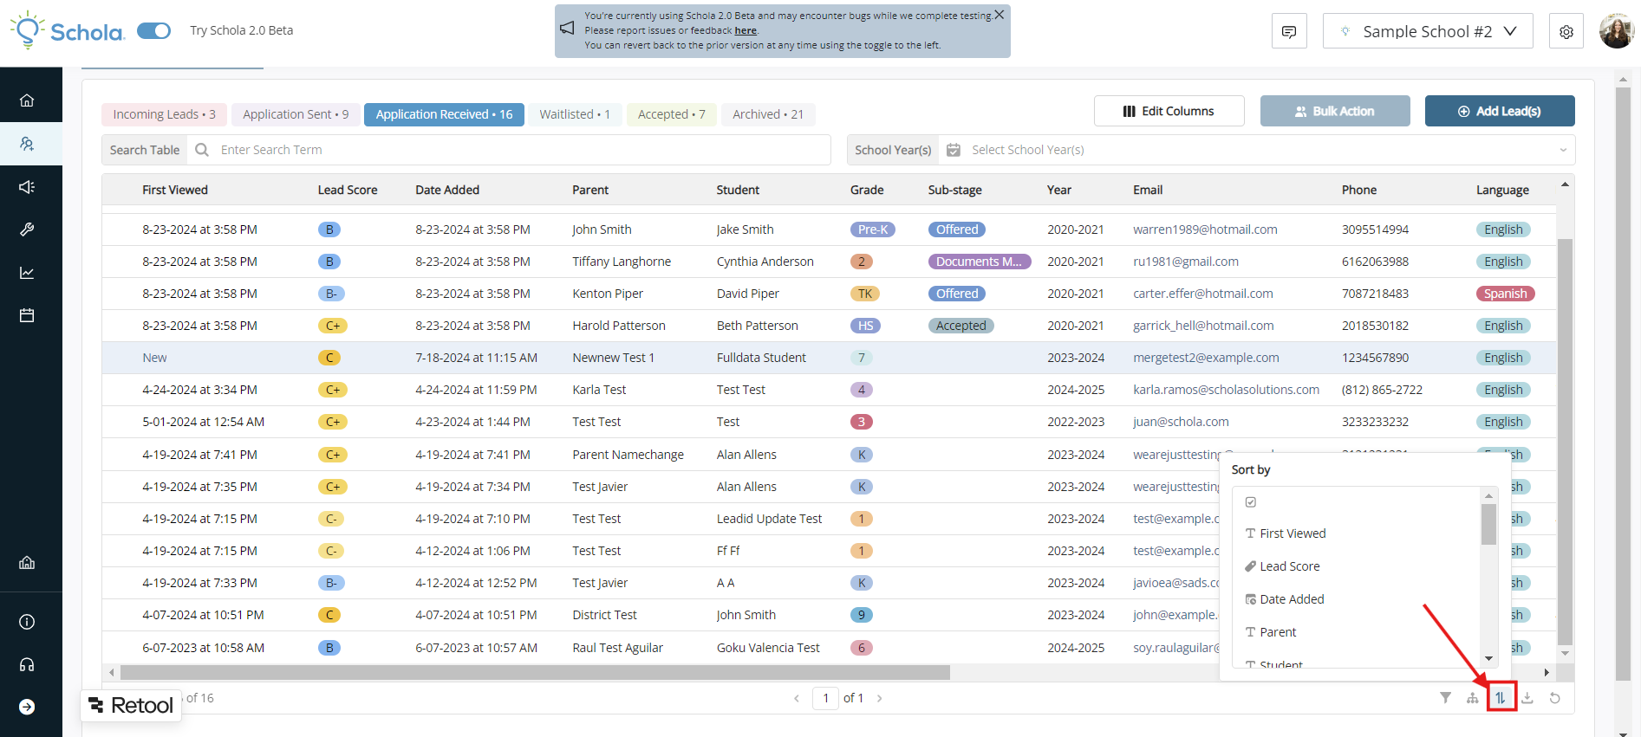Click the Schola logo

pos(68,30)
